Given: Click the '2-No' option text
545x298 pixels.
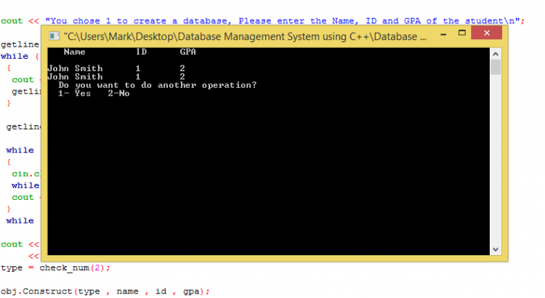Looking at the screenshot, I should (118, 94).
